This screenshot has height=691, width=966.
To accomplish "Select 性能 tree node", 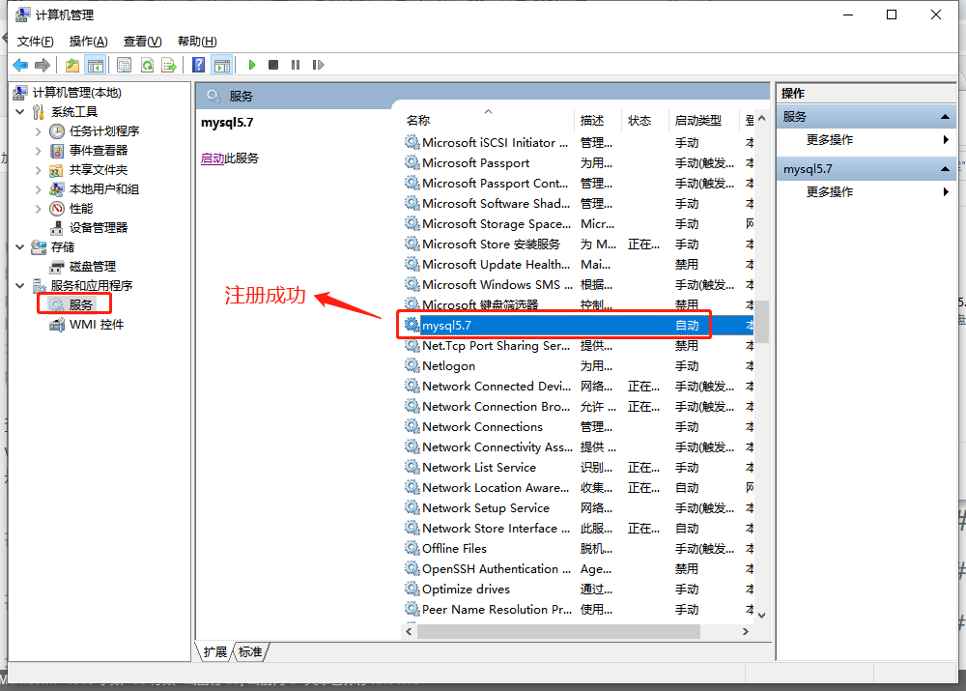I will tap(81, 209).
